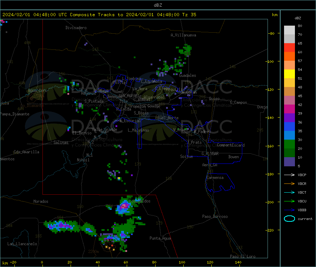Click the Los_Toldos storm cell core

tap(124, 206)
